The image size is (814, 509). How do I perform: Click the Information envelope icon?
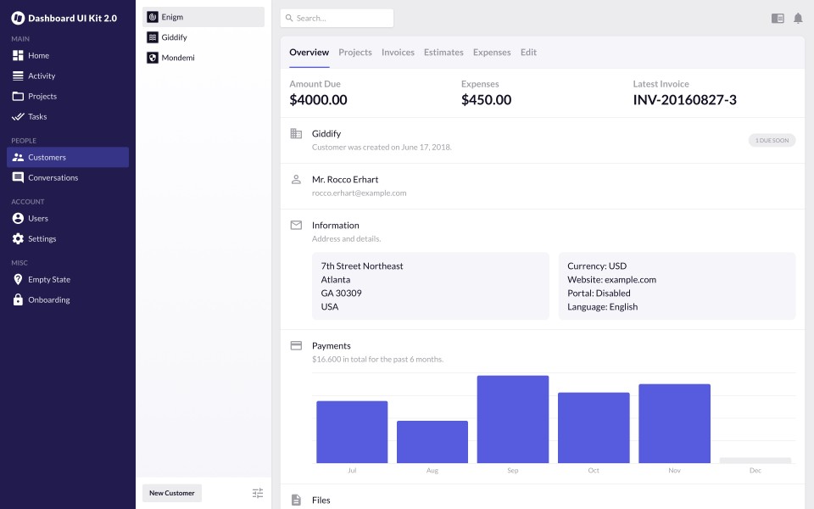coord(296,226)
